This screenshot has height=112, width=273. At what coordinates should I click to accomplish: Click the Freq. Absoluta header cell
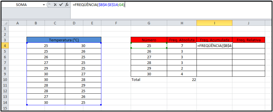point(182,40)
